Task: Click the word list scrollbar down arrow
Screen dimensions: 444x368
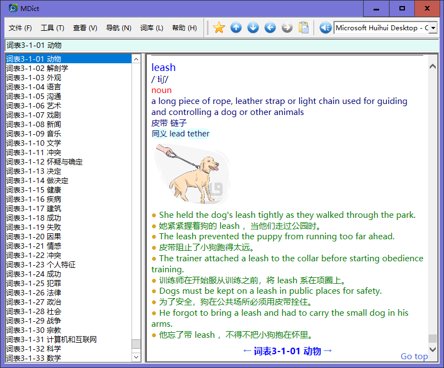Action: (x=136, y=357)
